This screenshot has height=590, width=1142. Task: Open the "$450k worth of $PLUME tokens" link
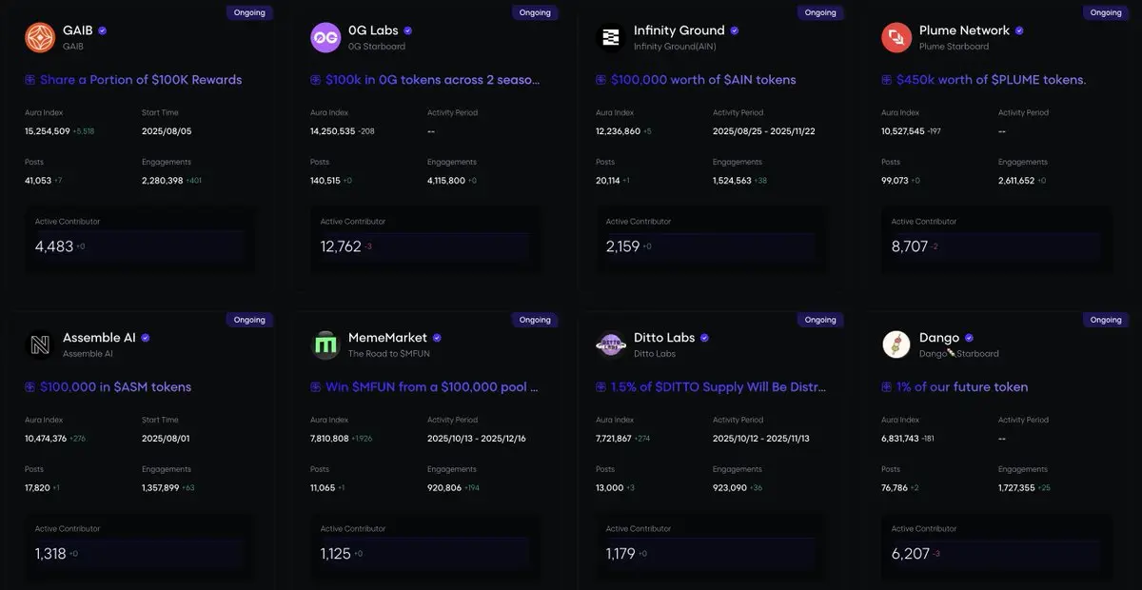click(991, 80)
